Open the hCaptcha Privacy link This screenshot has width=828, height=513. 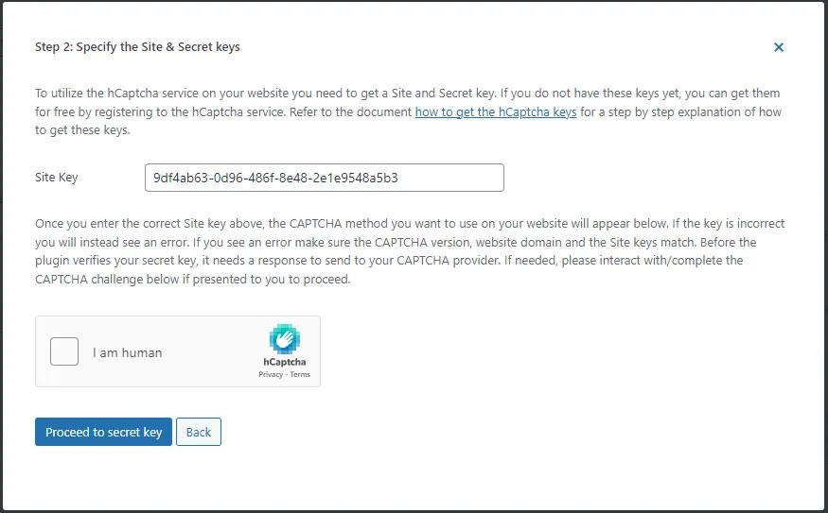[x=271, y=374]
